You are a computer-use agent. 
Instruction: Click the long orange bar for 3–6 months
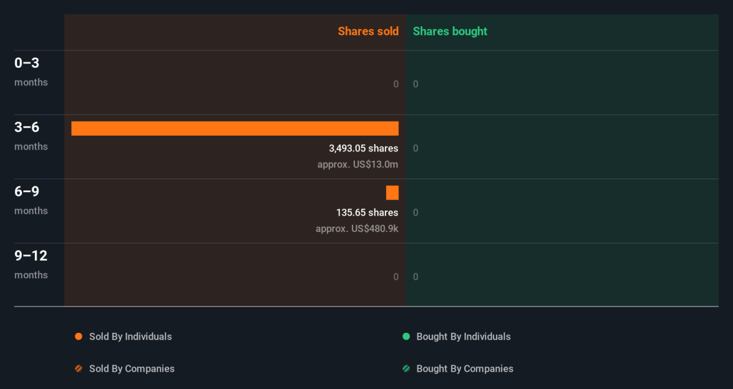coord(235,128)
